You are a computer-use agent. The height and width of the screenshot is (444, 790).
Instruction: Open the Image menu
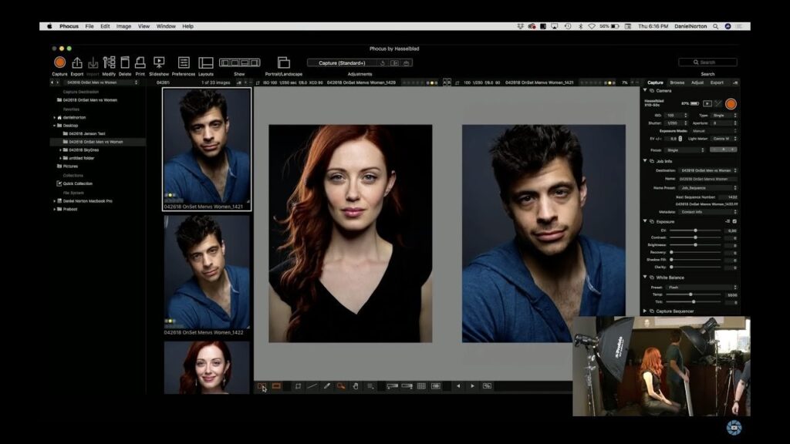point(123,26)
